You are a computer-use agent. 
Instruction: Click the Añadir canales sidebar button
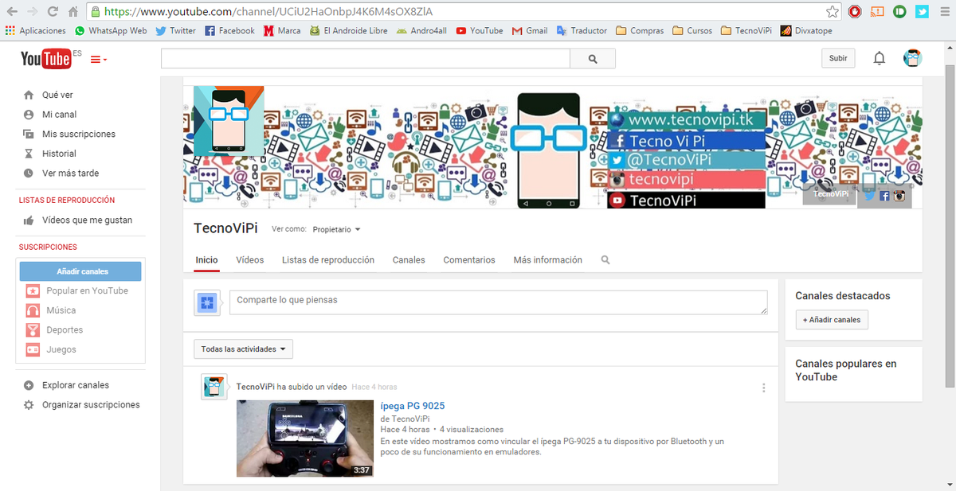click(x=80, y=271)
